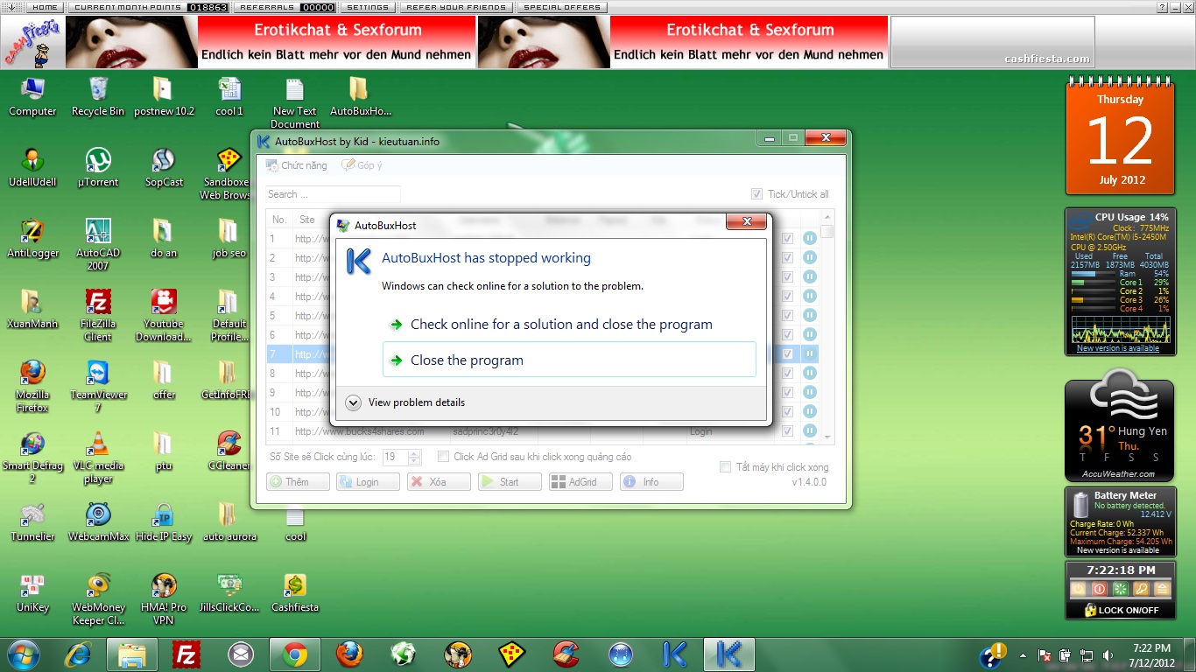Viewport: 1196px width, 672px height.
Task: Enable Tắt máy khi click xong checkbox
Action: tap(725, 467)
